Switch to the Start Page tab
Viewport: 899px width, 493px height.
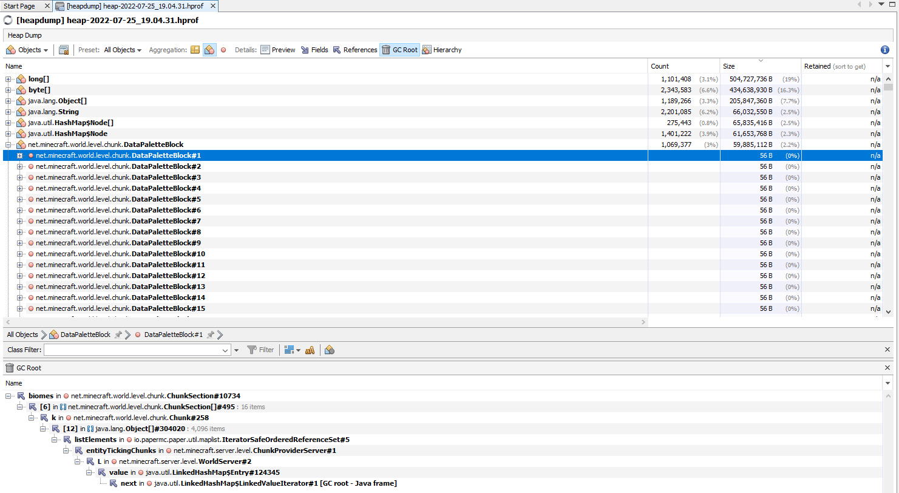click(19, 6)
